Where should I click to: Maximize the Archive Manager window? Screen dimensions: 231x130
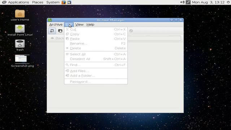coord(176,20)
